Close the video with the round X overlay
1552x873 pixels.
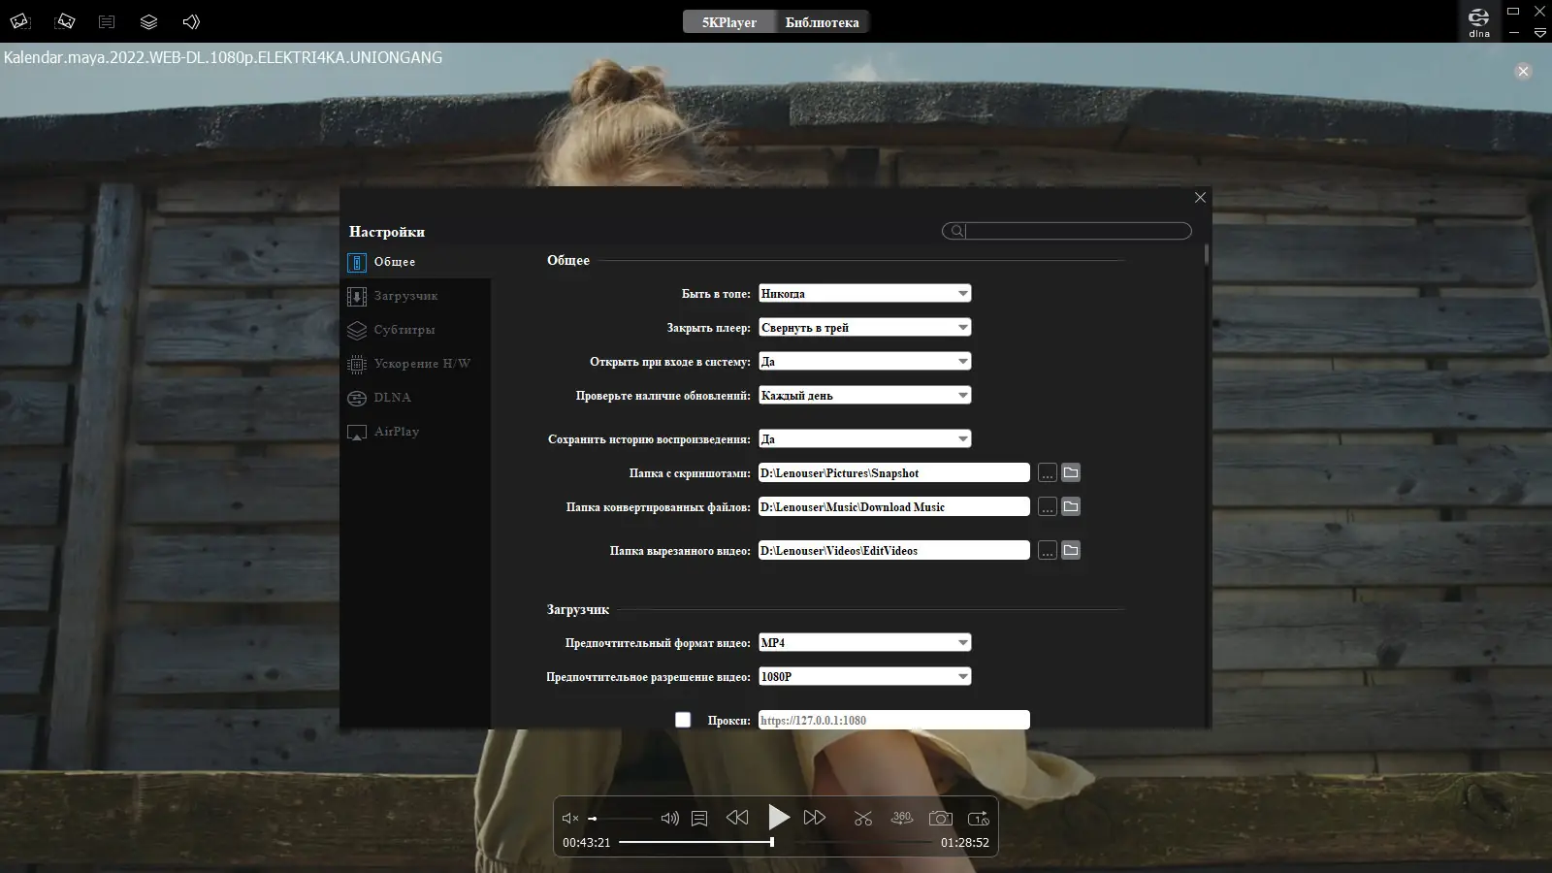pos(1523,71)
